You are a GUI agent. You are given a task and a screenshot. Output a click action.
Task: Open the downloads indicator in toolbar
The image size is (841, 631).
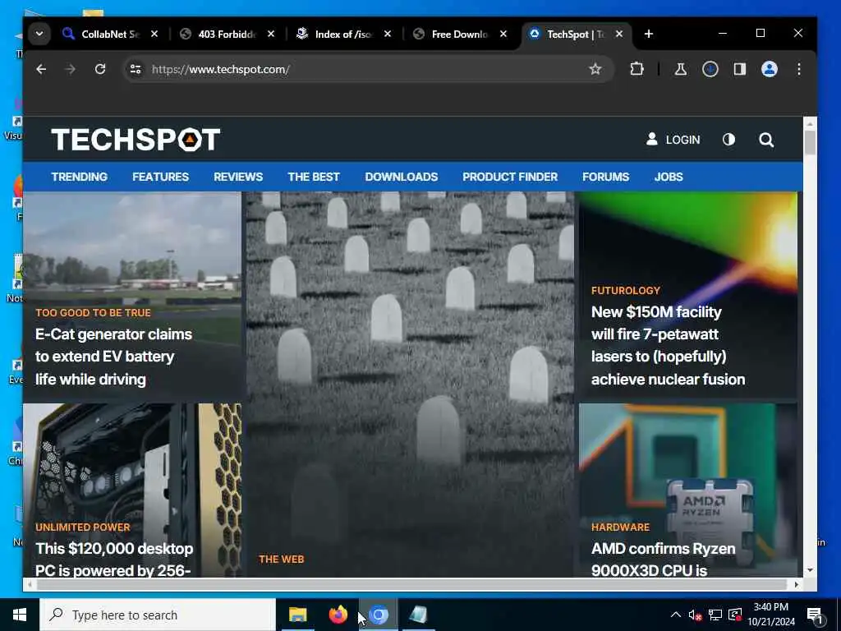[x=710, y=69]
